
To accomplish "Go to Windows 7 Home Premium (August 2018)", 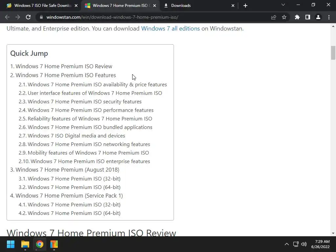I will coord(67,170).
